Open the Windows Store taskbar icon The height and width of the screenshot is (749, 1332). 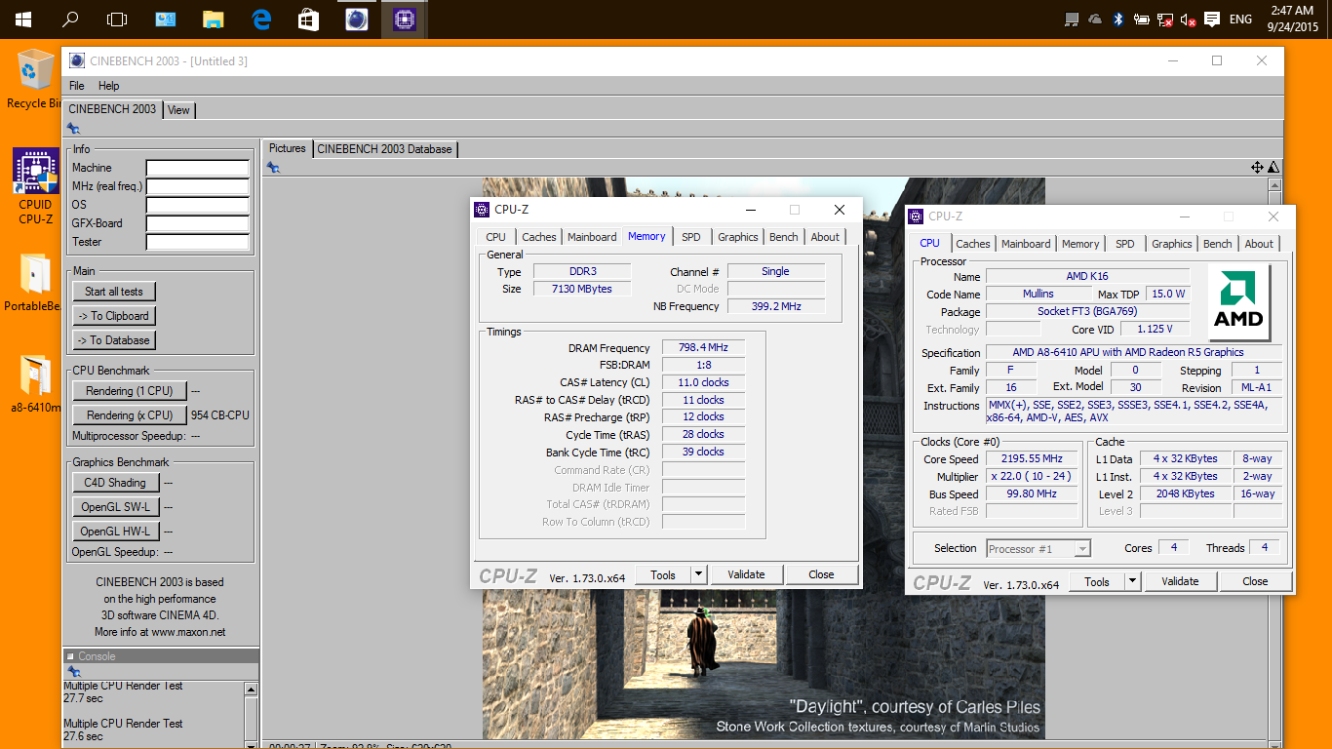308,19
